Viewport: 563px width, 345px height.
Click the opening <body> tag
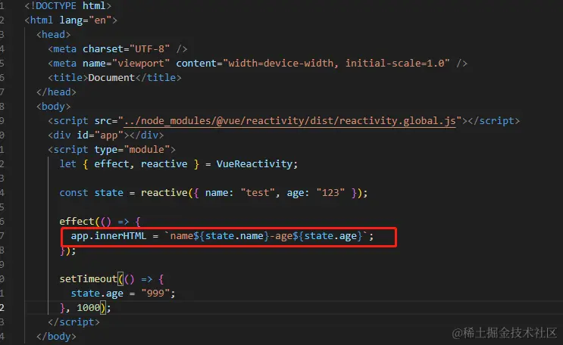pyautogui.click(x=54, y=107)
